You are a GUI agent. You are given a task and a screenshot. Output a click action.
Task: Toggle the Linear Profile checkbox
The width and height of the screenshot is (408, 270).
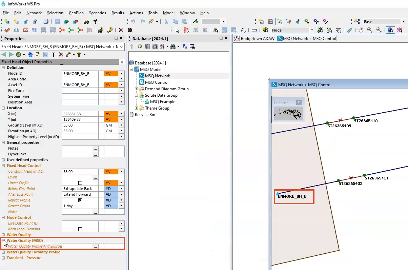tap(80, 183)
